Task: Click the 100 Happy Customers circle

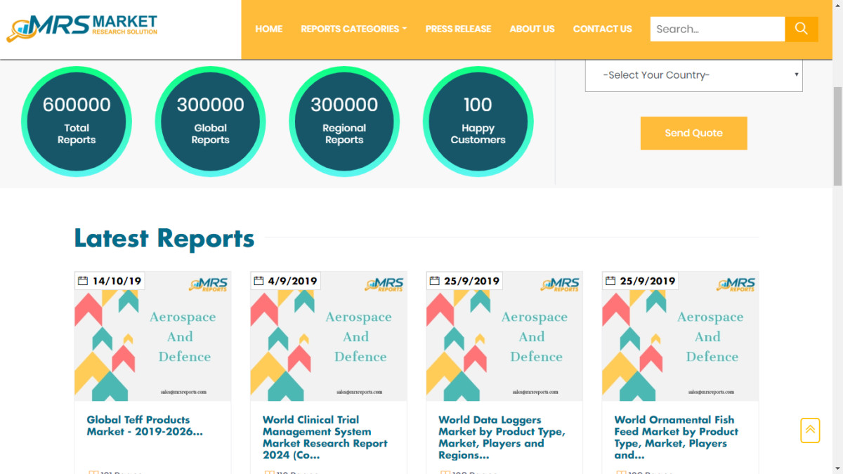Action: point(478,121)
